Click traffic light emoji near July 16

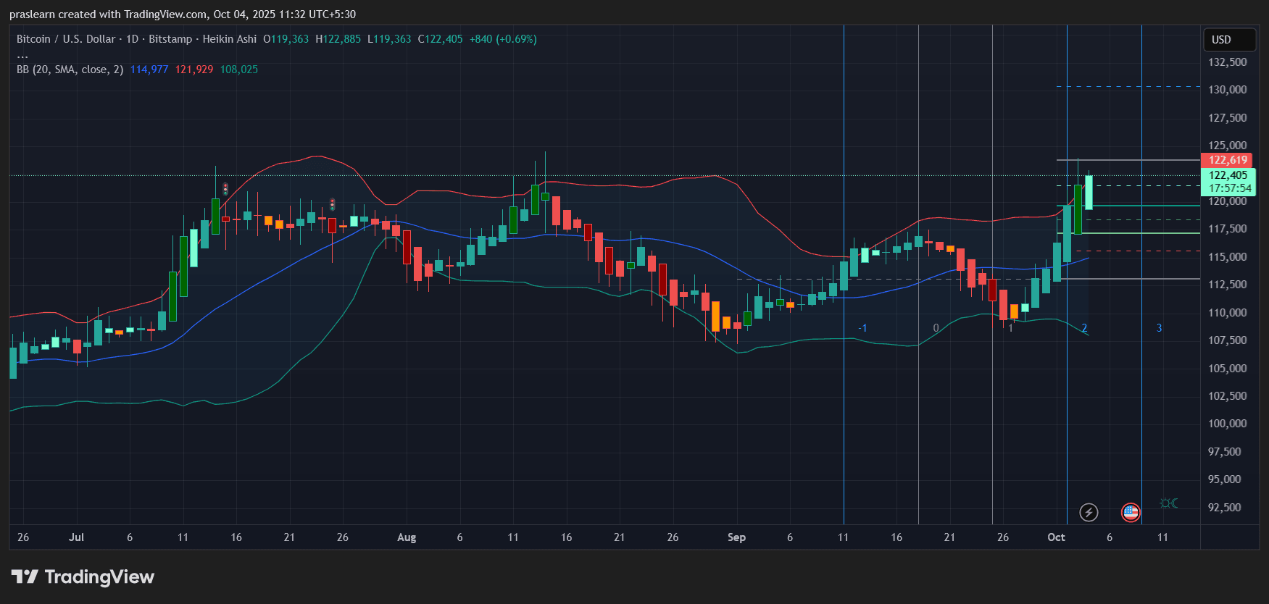tap(225, 189)
